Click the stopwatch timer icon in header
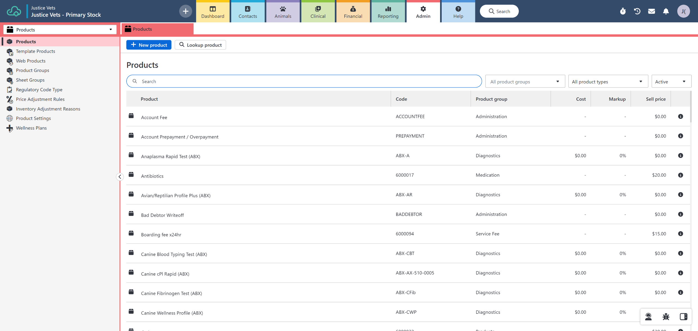 (623, 11)
